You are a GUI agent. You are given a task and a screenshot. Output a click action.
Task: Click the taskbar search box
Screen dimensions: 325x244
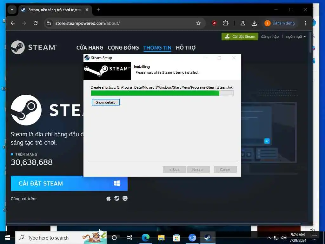click(x=61, y=238)
